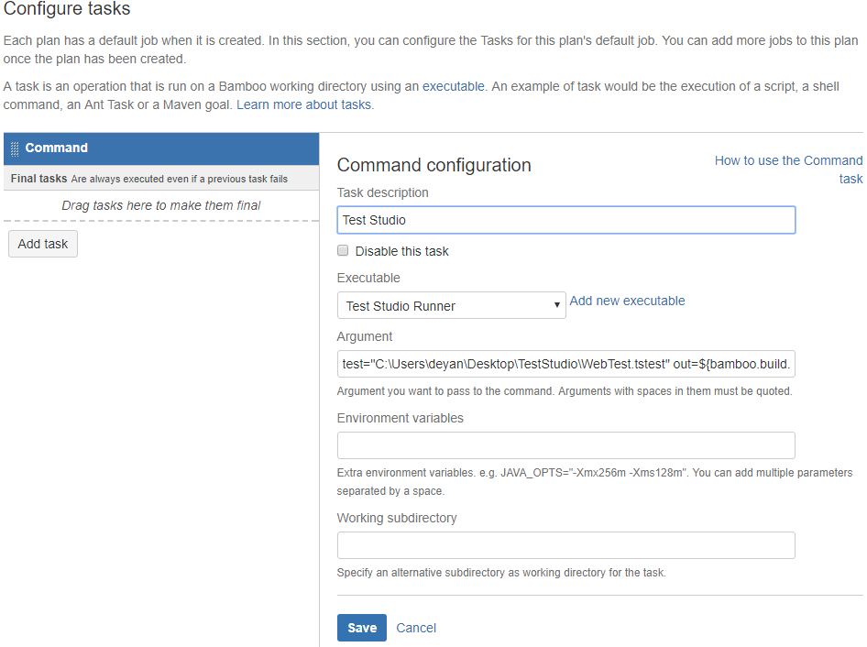Click the Command configuration heading
Viewport: 867px width, 647px height.
pos(434,165)
